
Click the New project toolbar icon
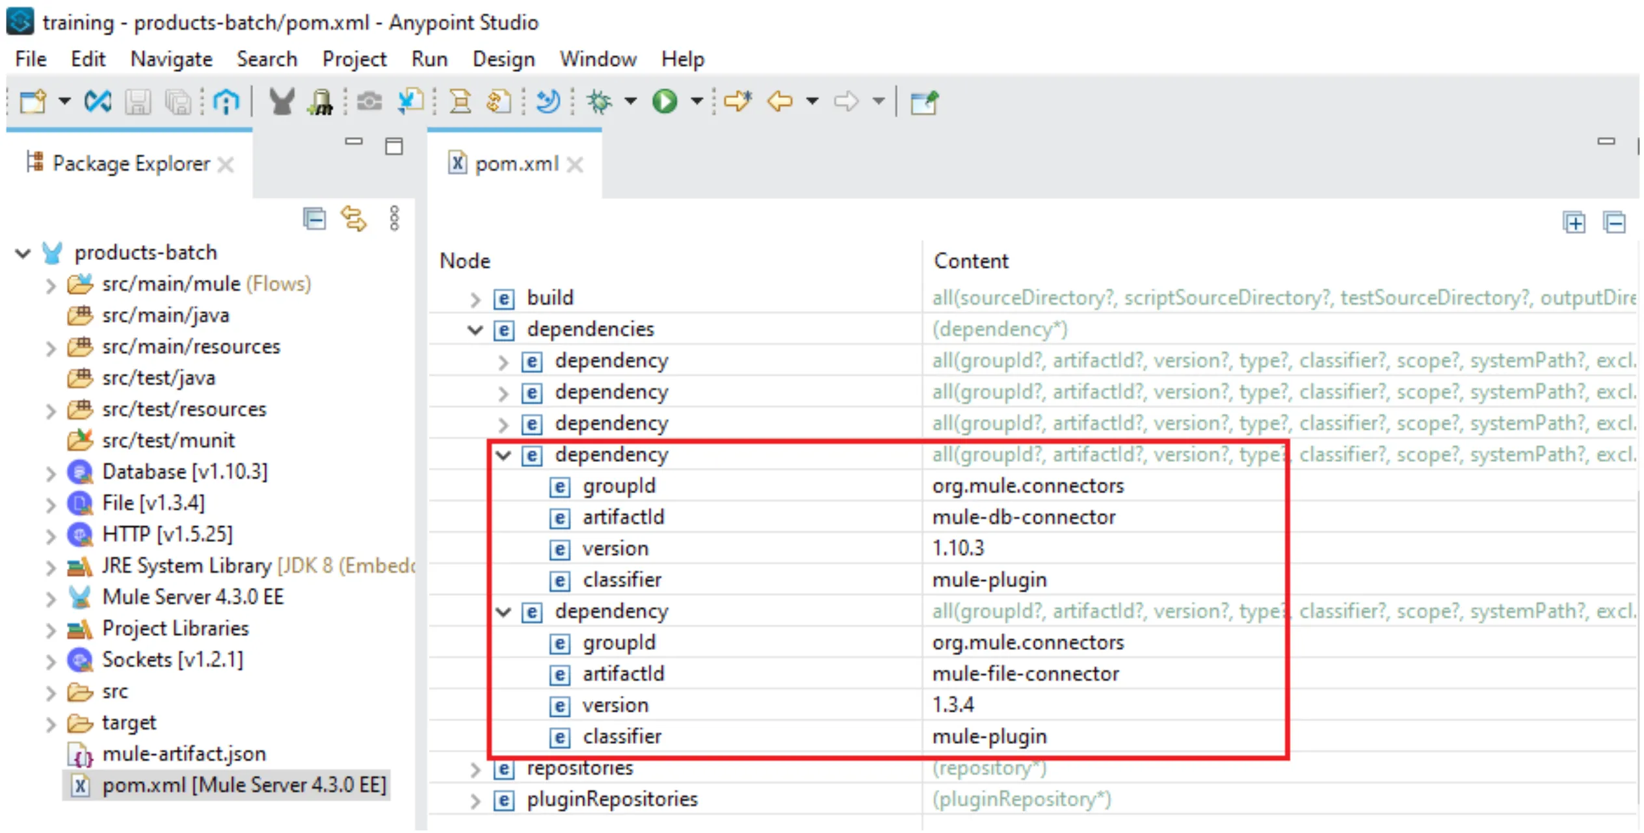tap(33, 102)
